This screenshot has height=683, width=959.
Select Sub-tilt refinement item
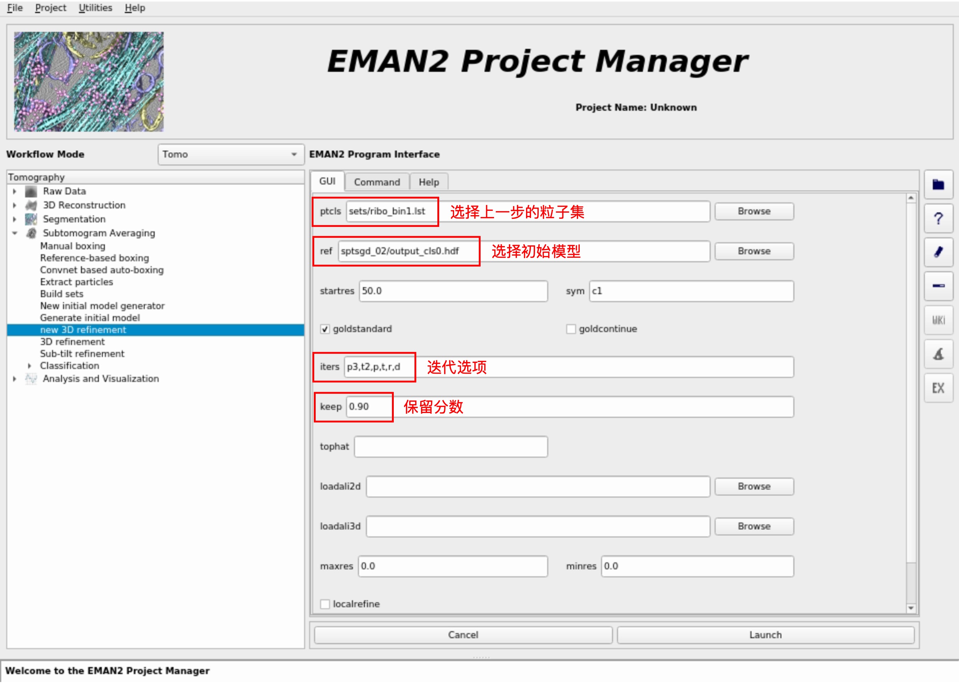tap(82, 354)
